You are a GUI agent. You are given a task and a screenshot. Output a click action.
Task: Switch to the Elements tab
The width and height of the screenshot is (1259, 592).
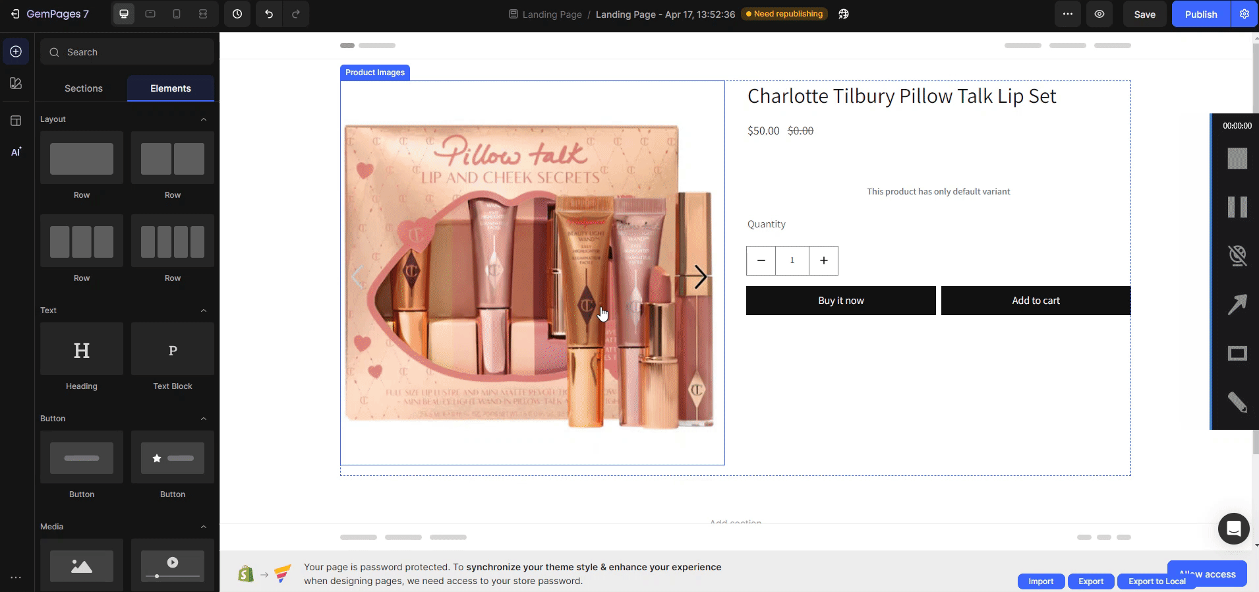pos(171,88)
